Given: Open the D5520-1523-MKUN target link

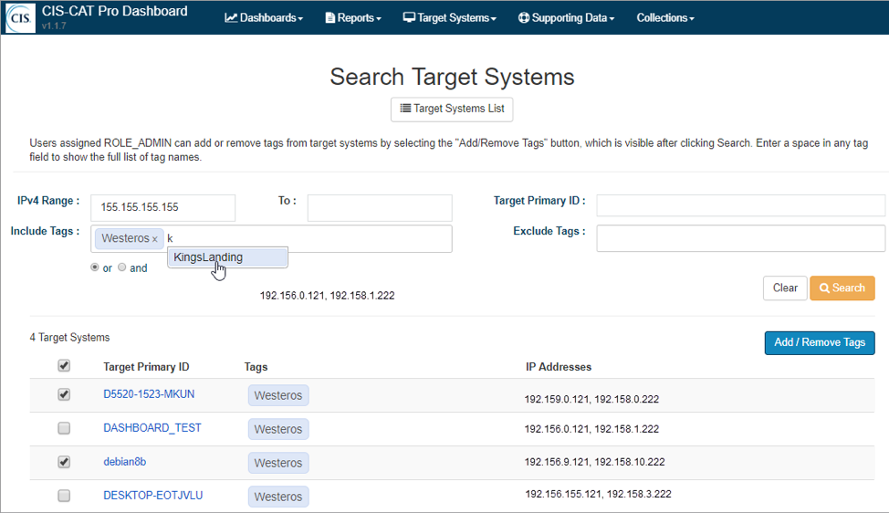Looking at the screenshot, I should (x=149, y=394).
